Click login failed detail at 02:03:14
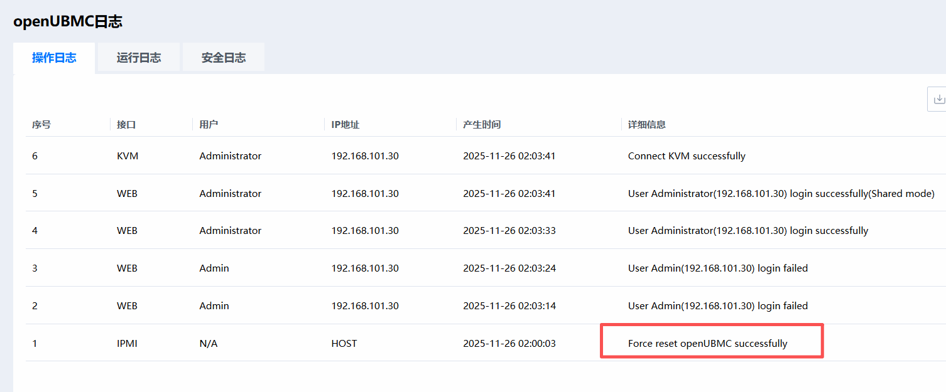 pos(718,306)
